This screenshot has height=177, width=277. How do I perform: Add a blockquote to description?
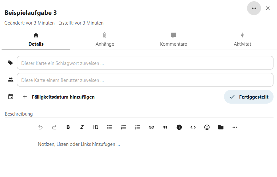point(165,127)
